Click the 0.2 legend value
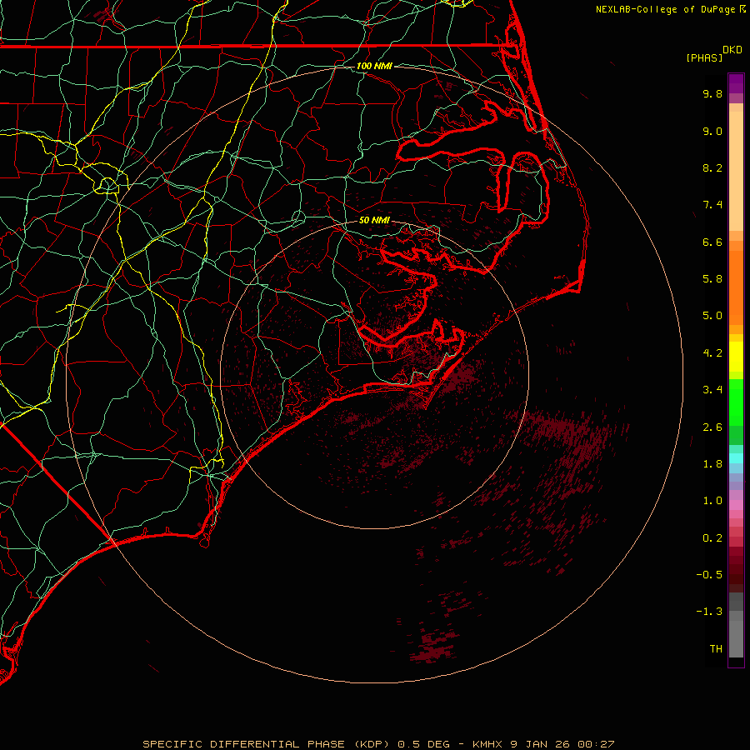The height and width of the screenshot is (750, 750). click(x=712, y=538)
